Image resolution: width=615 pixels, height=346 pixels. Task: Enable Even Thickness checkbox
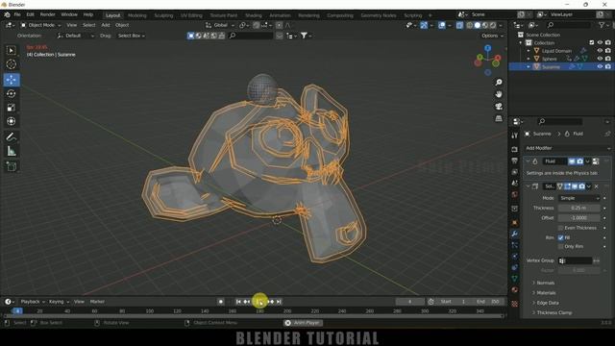coord(560,228)
